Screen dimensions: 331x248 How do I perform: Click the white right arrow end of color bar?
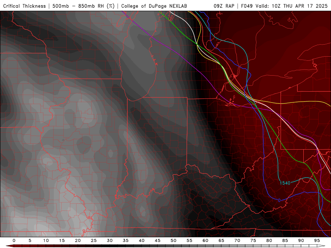pyautogui.click(x=321, y=246)
